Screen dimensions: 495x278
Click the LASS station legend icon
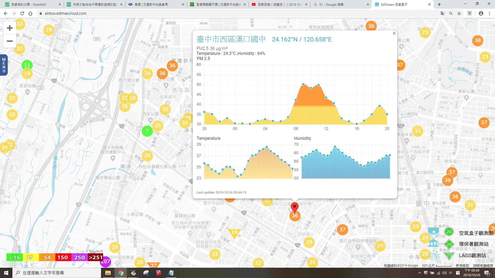[x=449, y=255]
